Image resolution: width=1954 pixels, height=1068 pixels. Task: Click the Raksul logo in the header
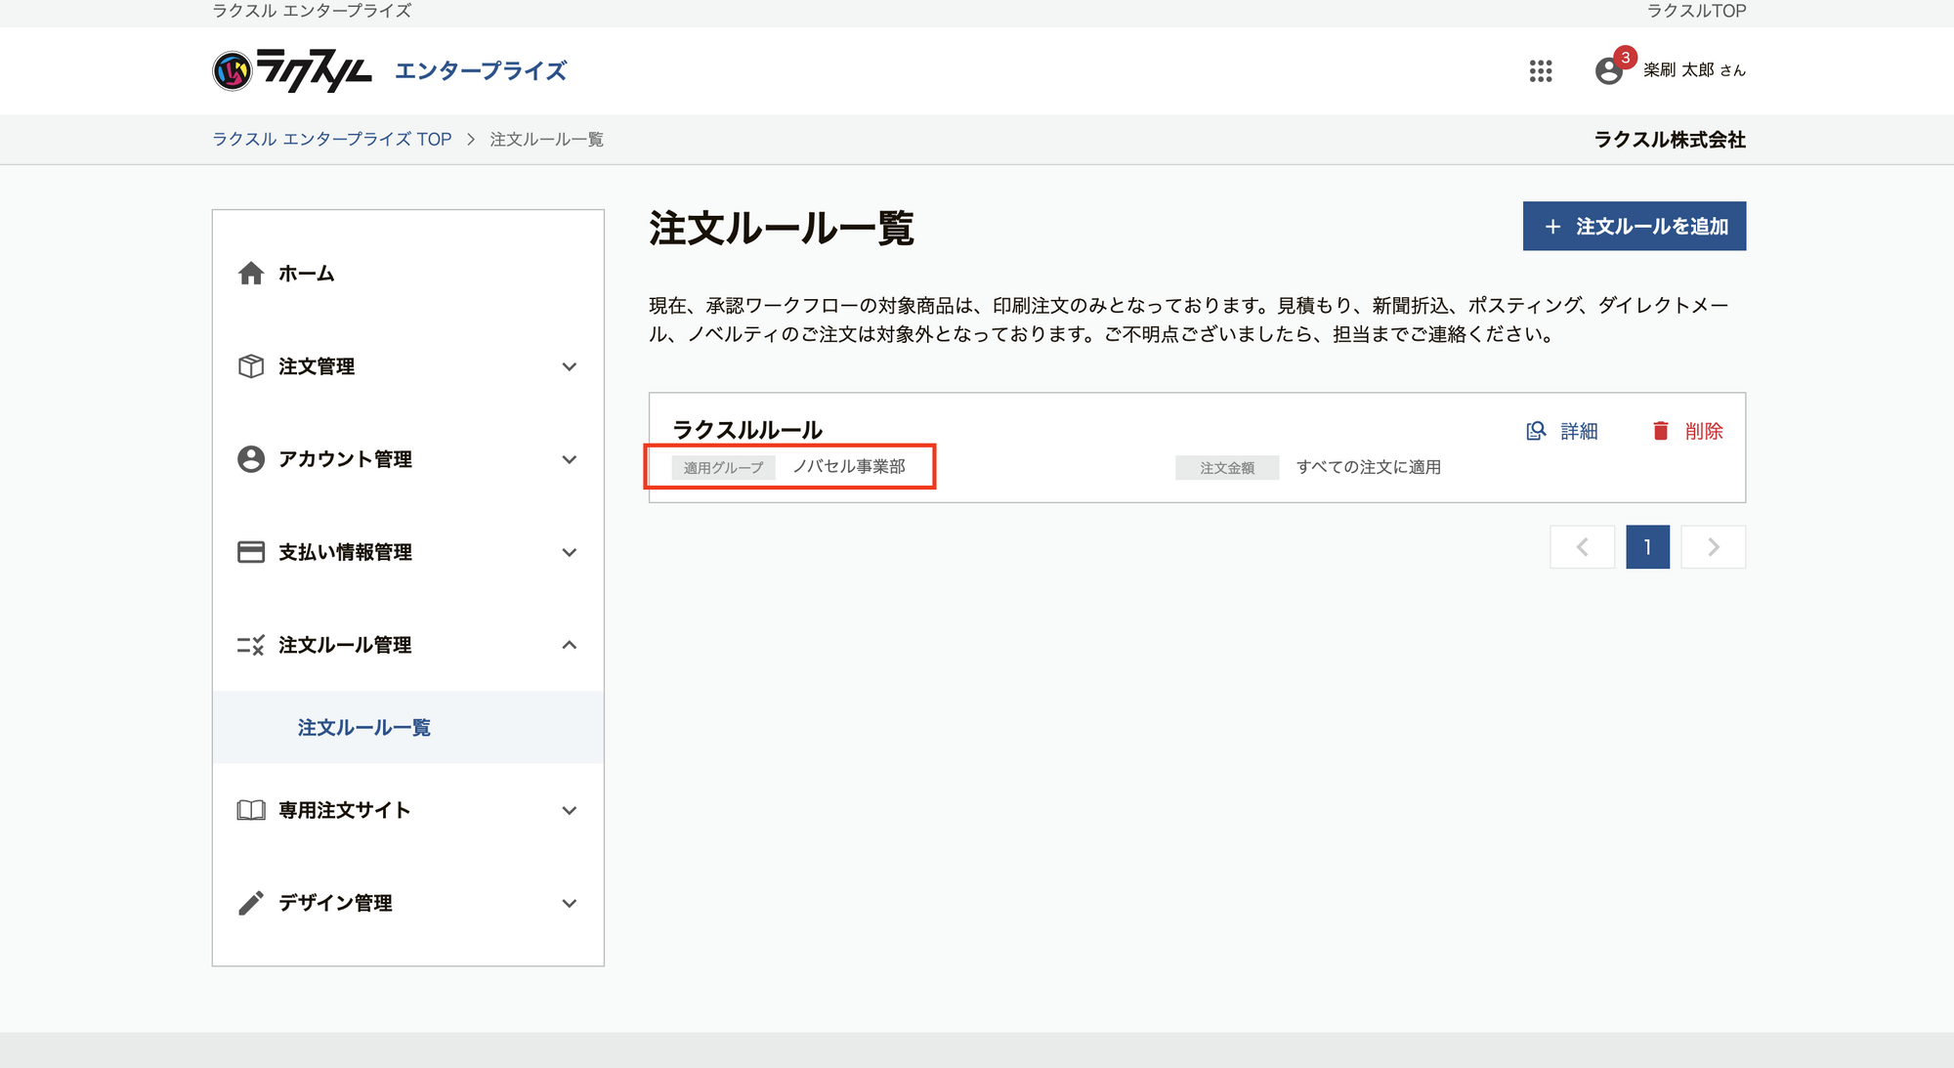tap(292, 70)
